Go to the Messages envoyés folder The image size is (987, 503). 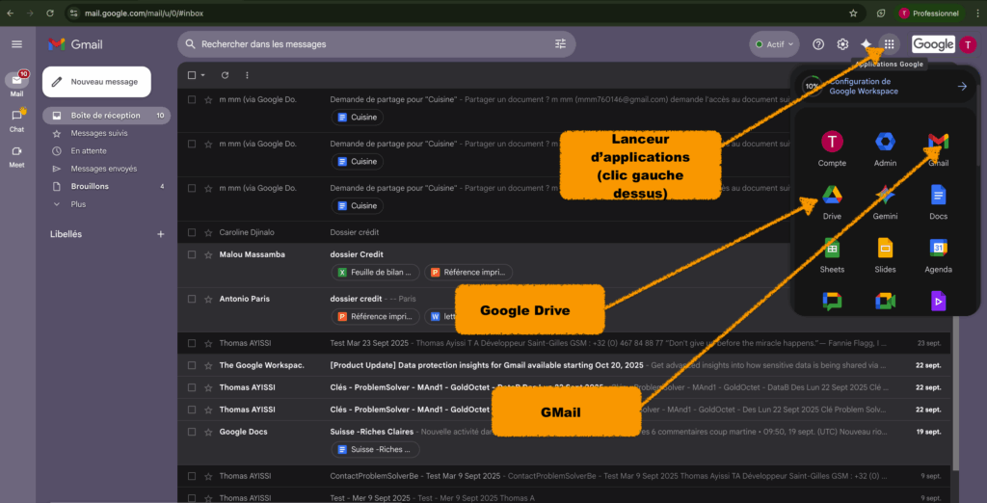click(103, 169)
